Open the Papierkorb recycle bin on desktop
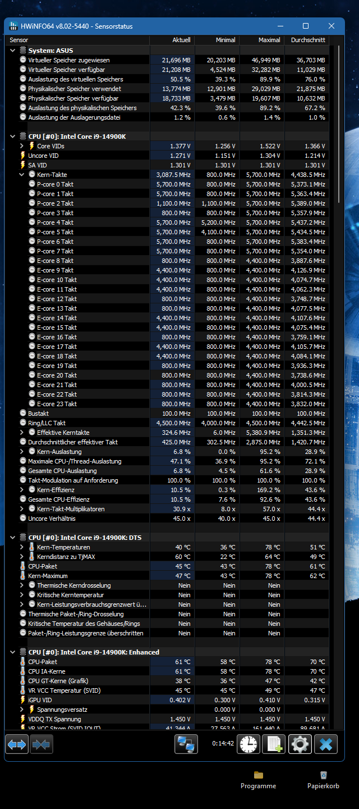Image resolution: width=359 pixels, height=809 pixels. pos(323,780)
